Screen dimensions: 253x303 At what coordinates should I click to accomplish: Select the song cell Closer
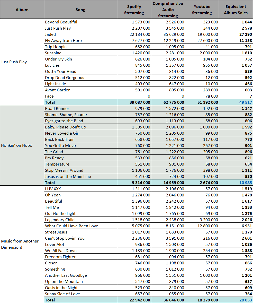(x=80, y=263)
